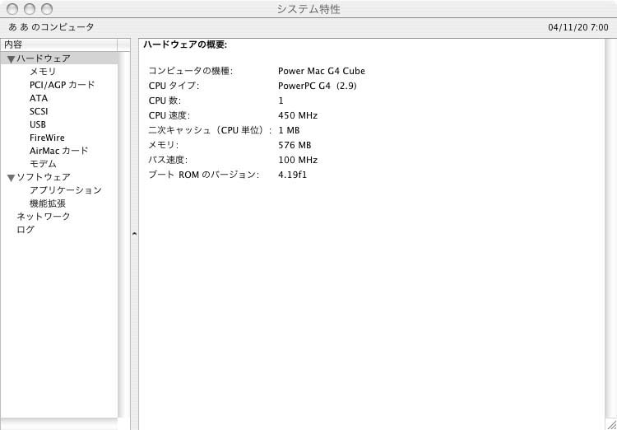The image size is (617, 430).
Task: Open the ログ section
Action: [x=26, y=229]
